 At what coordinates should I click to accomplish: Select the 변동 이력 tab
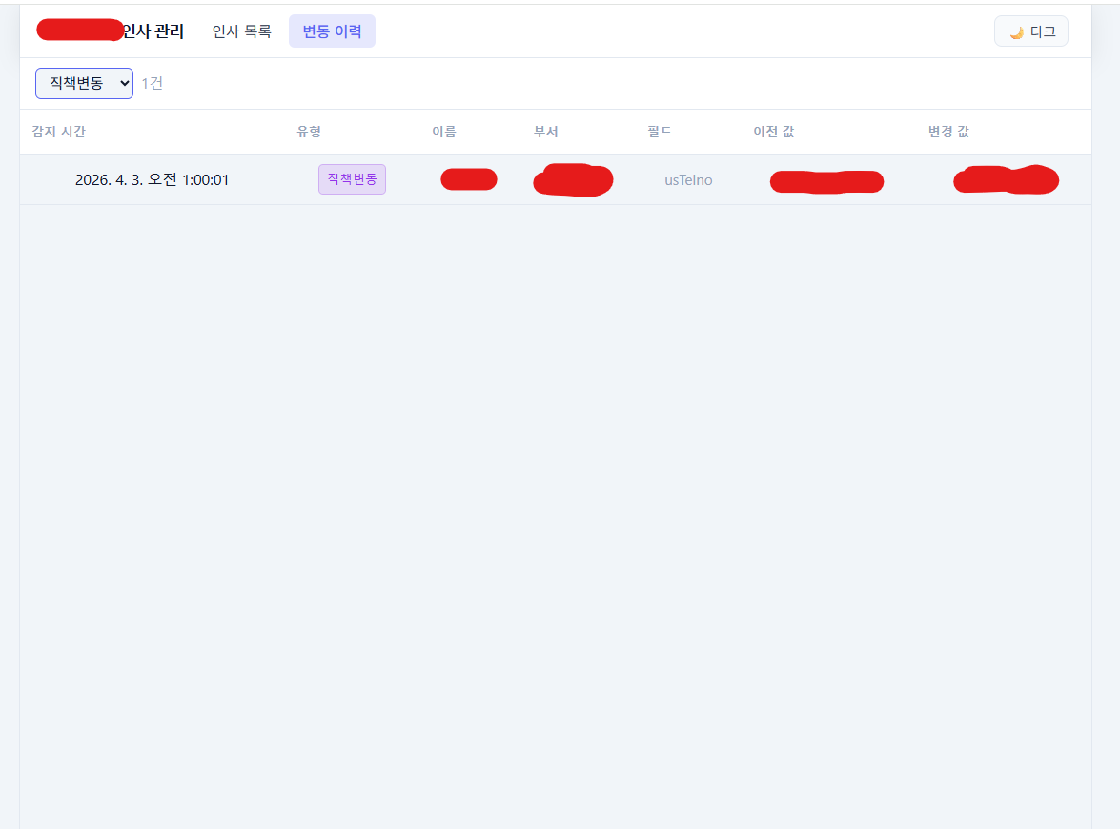coord(332,31)
